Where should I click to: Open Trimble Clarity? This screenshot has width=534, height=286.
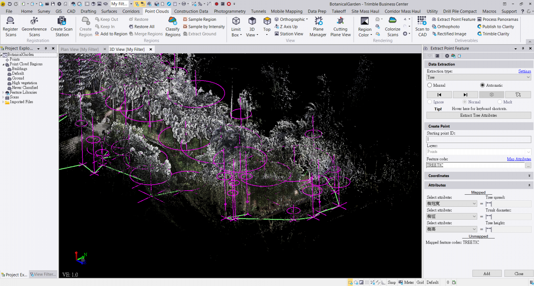click(x=493, y=34)
